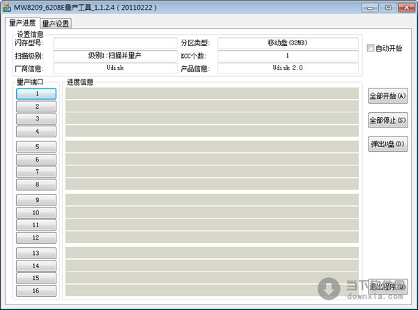The height and width of the screenshot is (310, 418).
Task: Click the 产品信息 field showing Udisk 2.0
Action: [288, 68]
